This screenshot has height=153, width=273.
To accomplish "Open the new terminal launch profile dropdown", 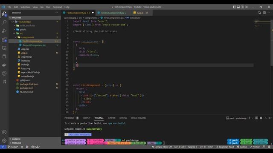I will point(252,118).
